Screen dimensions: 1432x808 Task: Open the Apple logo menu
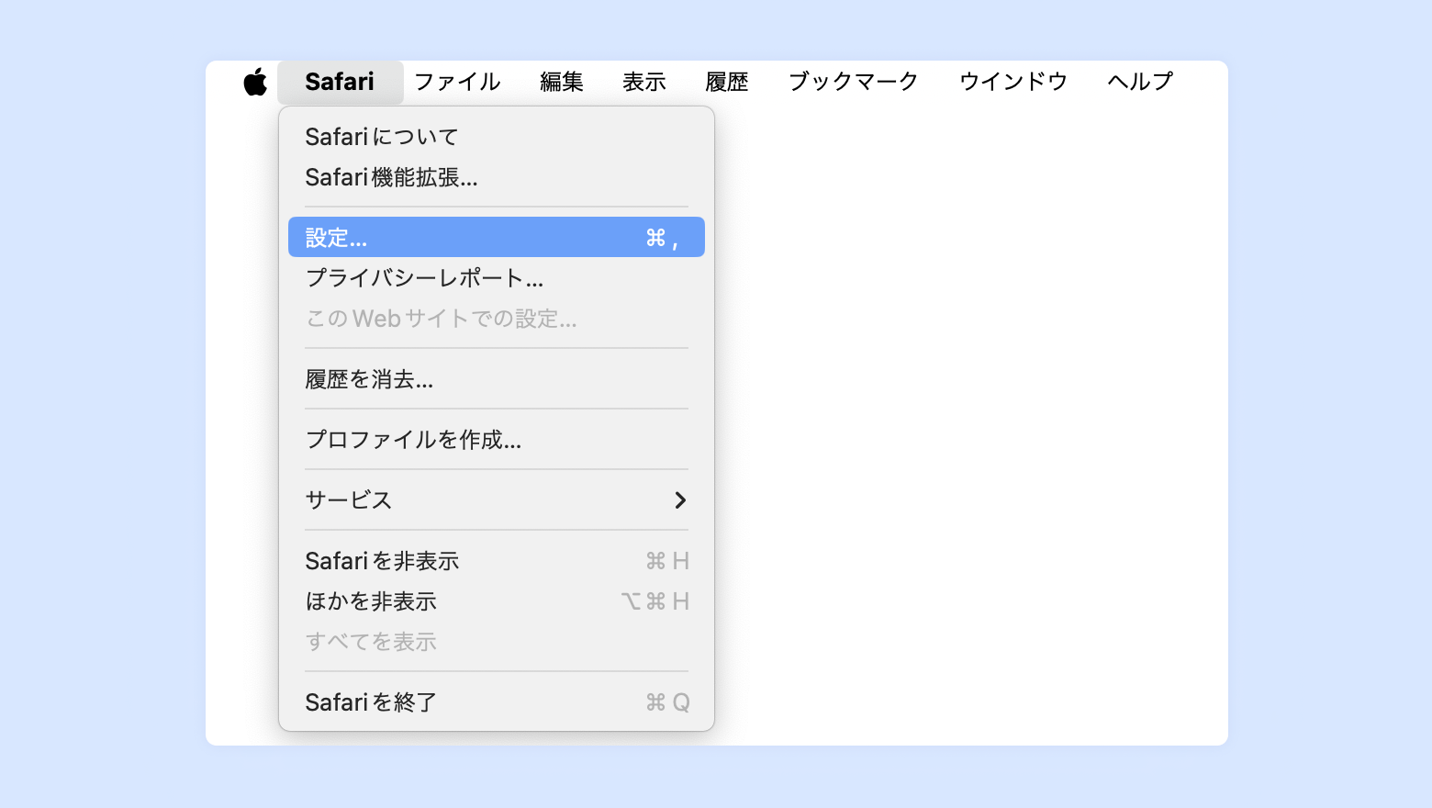pos(255,82)
